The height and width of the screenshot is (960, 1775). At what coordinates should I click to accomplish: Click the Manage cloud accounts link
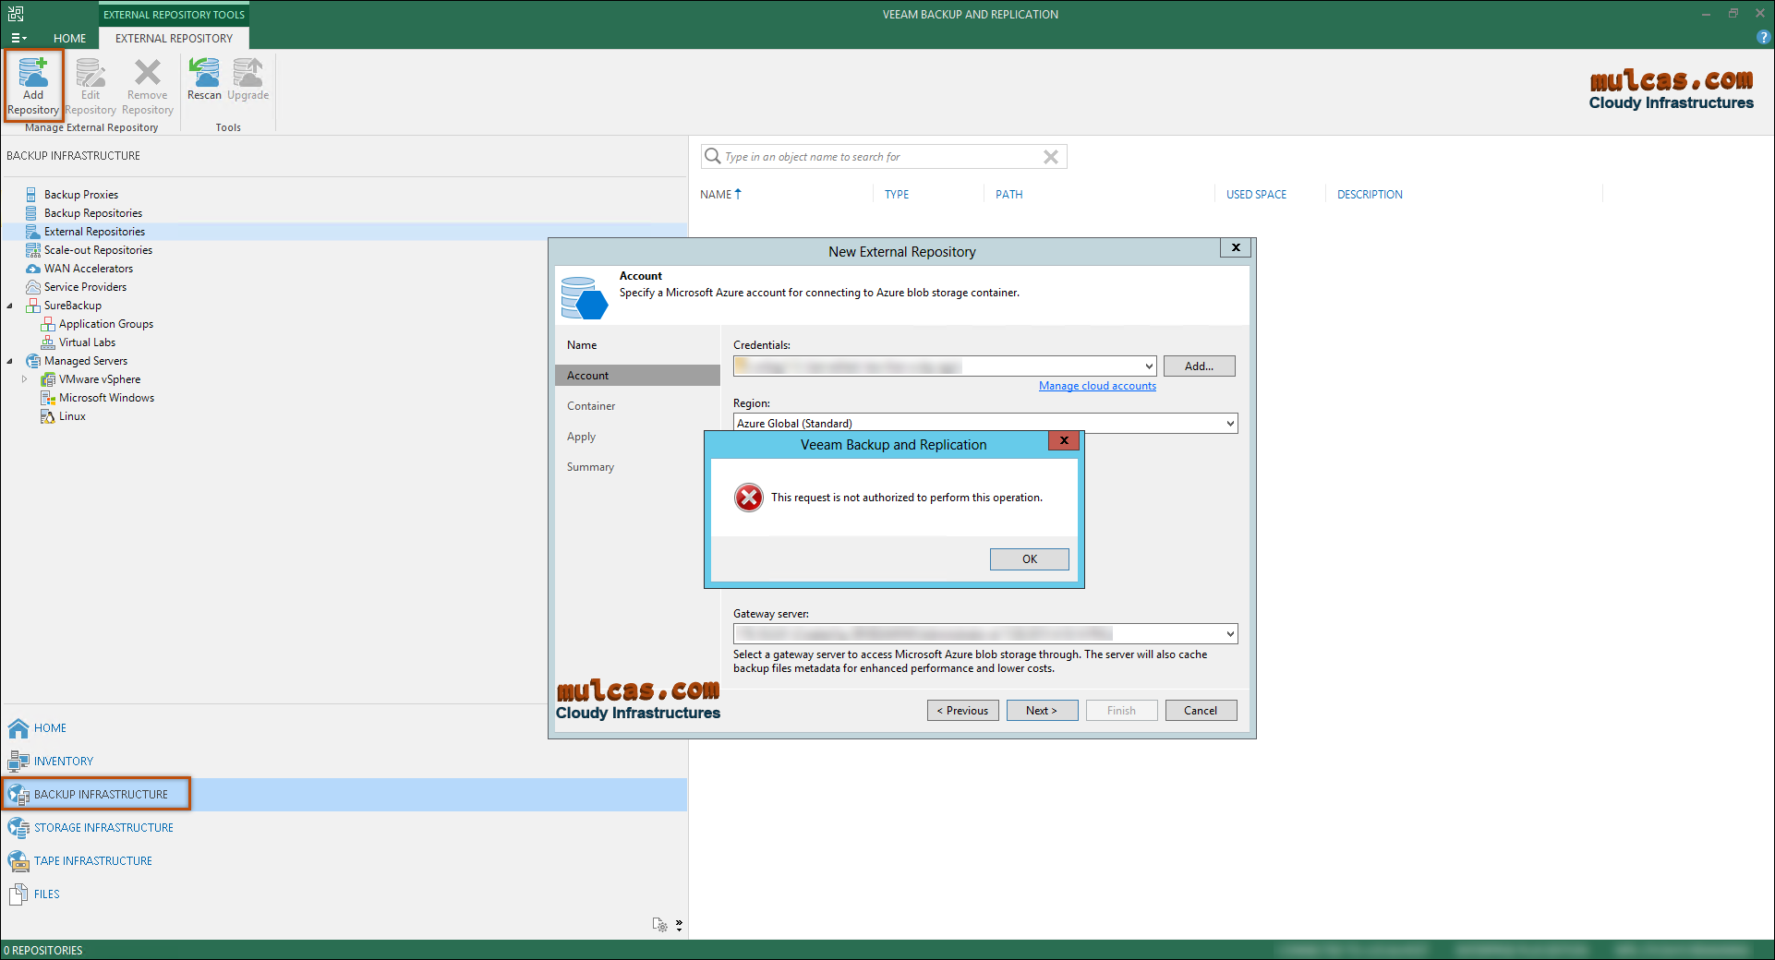coord(1097,386)
